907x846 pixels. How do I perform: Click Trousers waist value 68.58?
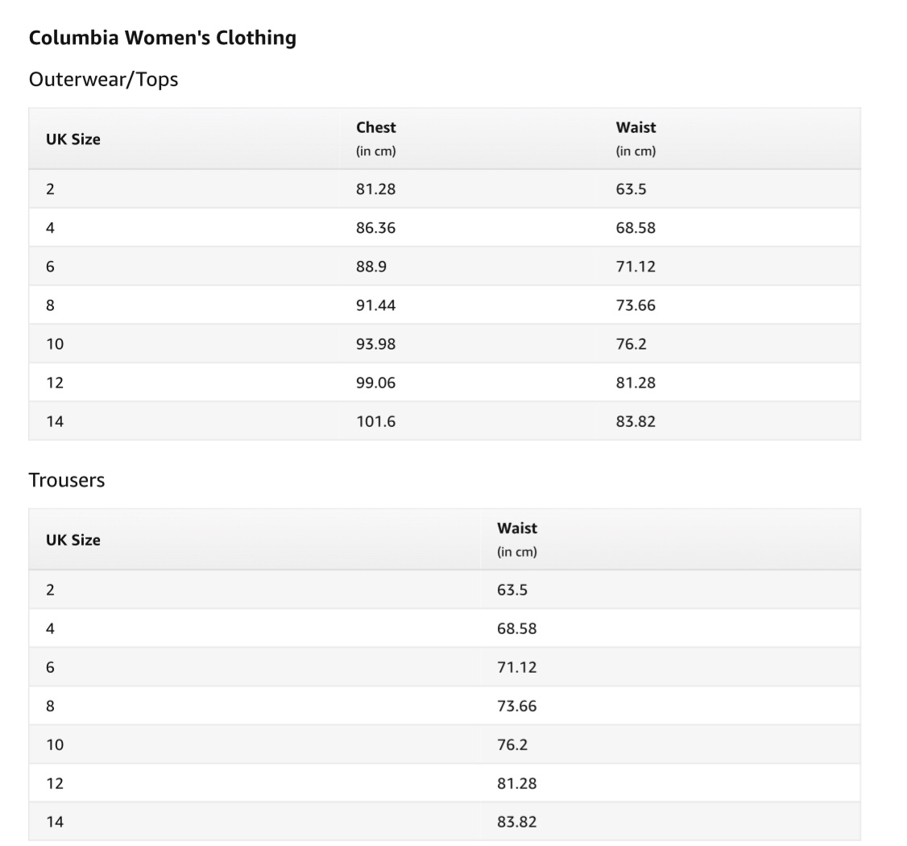[x=516, y=628]
